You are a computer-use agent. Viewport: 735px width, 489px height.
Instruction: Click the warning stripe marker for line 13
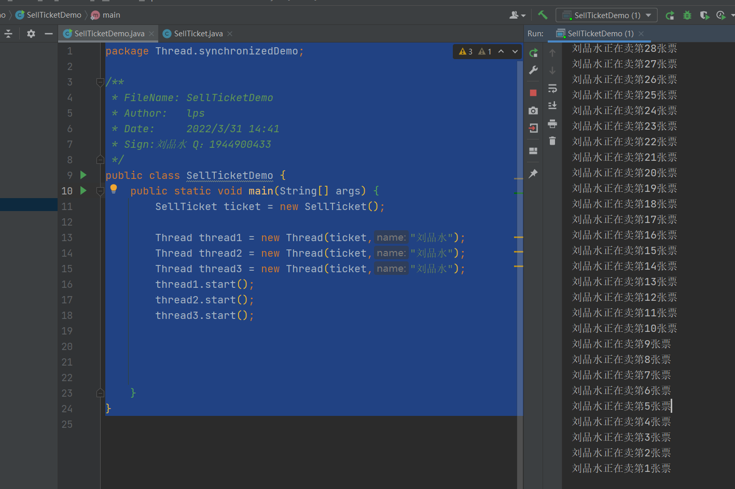pyautogui.click(x=519, y=237)
